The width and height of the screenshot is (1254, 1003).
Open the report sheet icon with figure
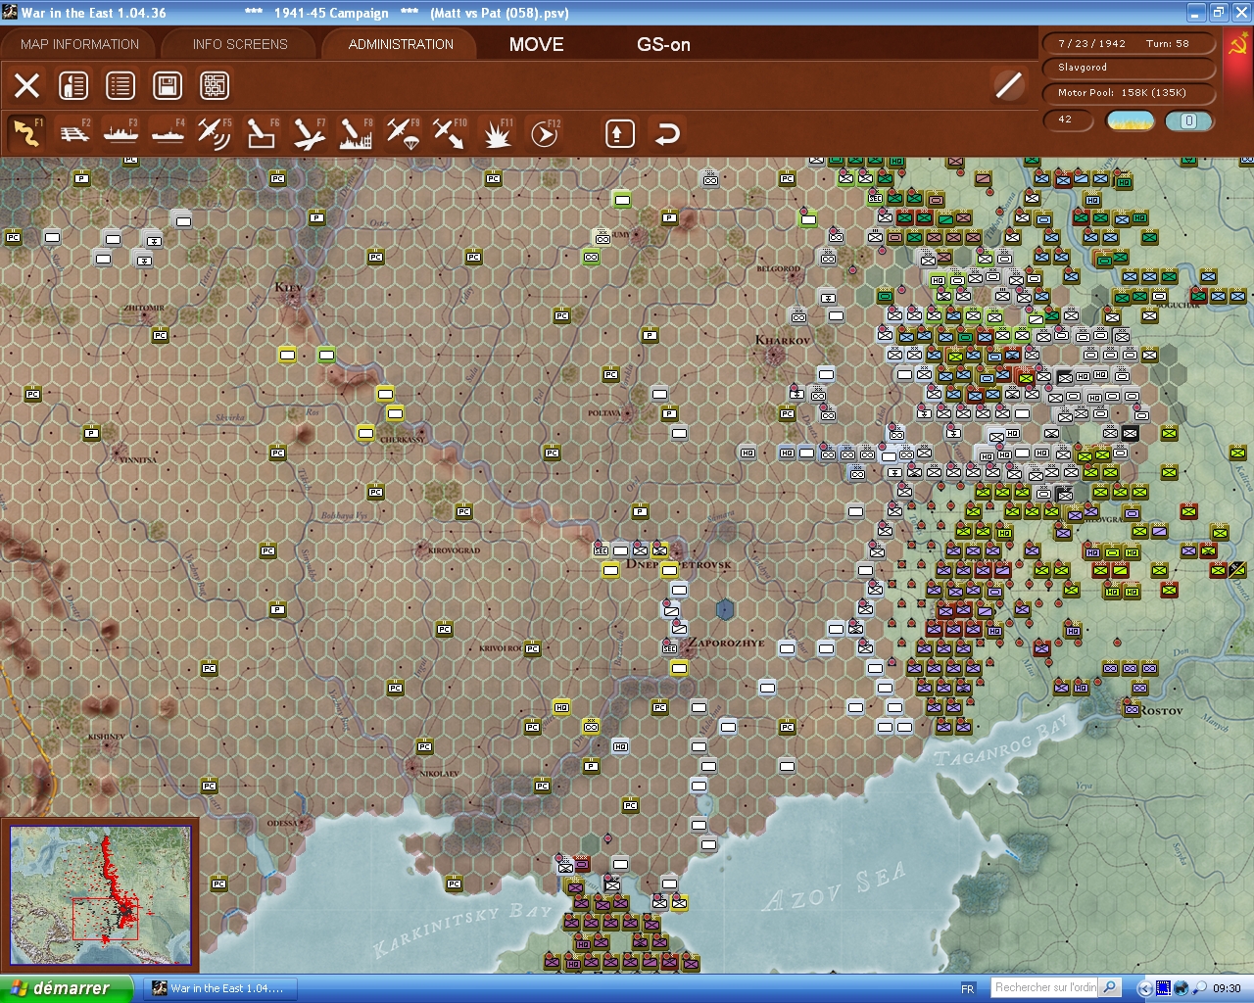pyautogui.click(x=73, y=85)
